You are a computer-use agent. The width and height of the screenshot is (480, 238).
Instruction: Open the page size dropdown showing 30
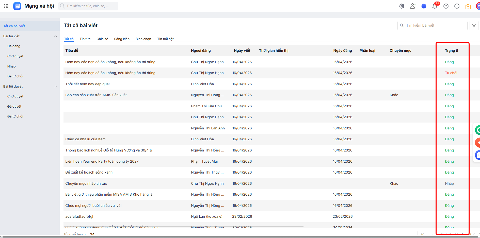pyautogui.click(x=427, y=234)
